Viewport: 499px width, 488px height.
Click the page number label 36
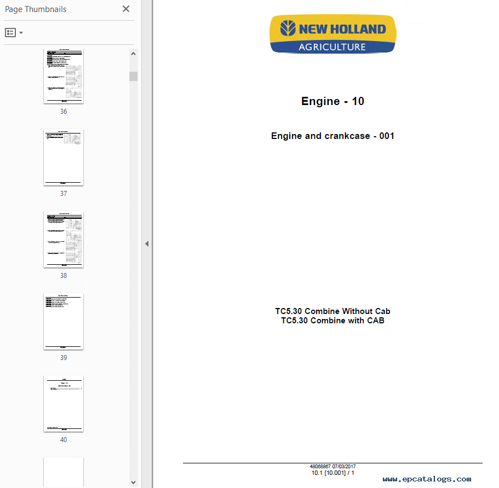click(64, 112)
